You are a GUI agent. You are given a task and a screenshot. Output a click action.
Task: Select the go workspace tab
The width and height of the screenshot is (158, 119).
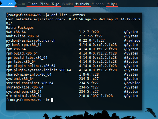[x=55, y=4]
